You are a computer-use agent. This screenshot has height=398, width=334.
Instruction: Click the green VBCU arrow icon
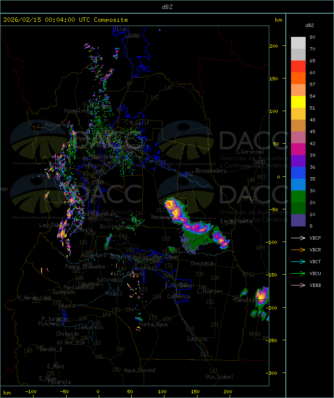(298, 273)
